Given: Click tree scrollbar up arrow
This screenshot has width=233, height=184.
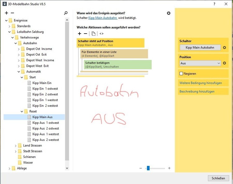Looking at the screenshot, I should (x=67, y=20).
